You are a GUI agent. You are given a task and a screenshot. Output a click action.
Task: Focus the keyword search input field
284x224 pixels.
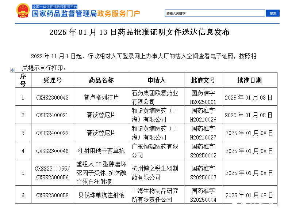pyautogui.click(x=215, y=13)
